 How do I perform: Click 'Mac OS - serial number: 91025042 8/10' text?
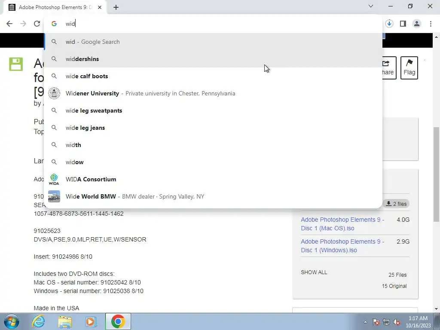tap(87, 282)
